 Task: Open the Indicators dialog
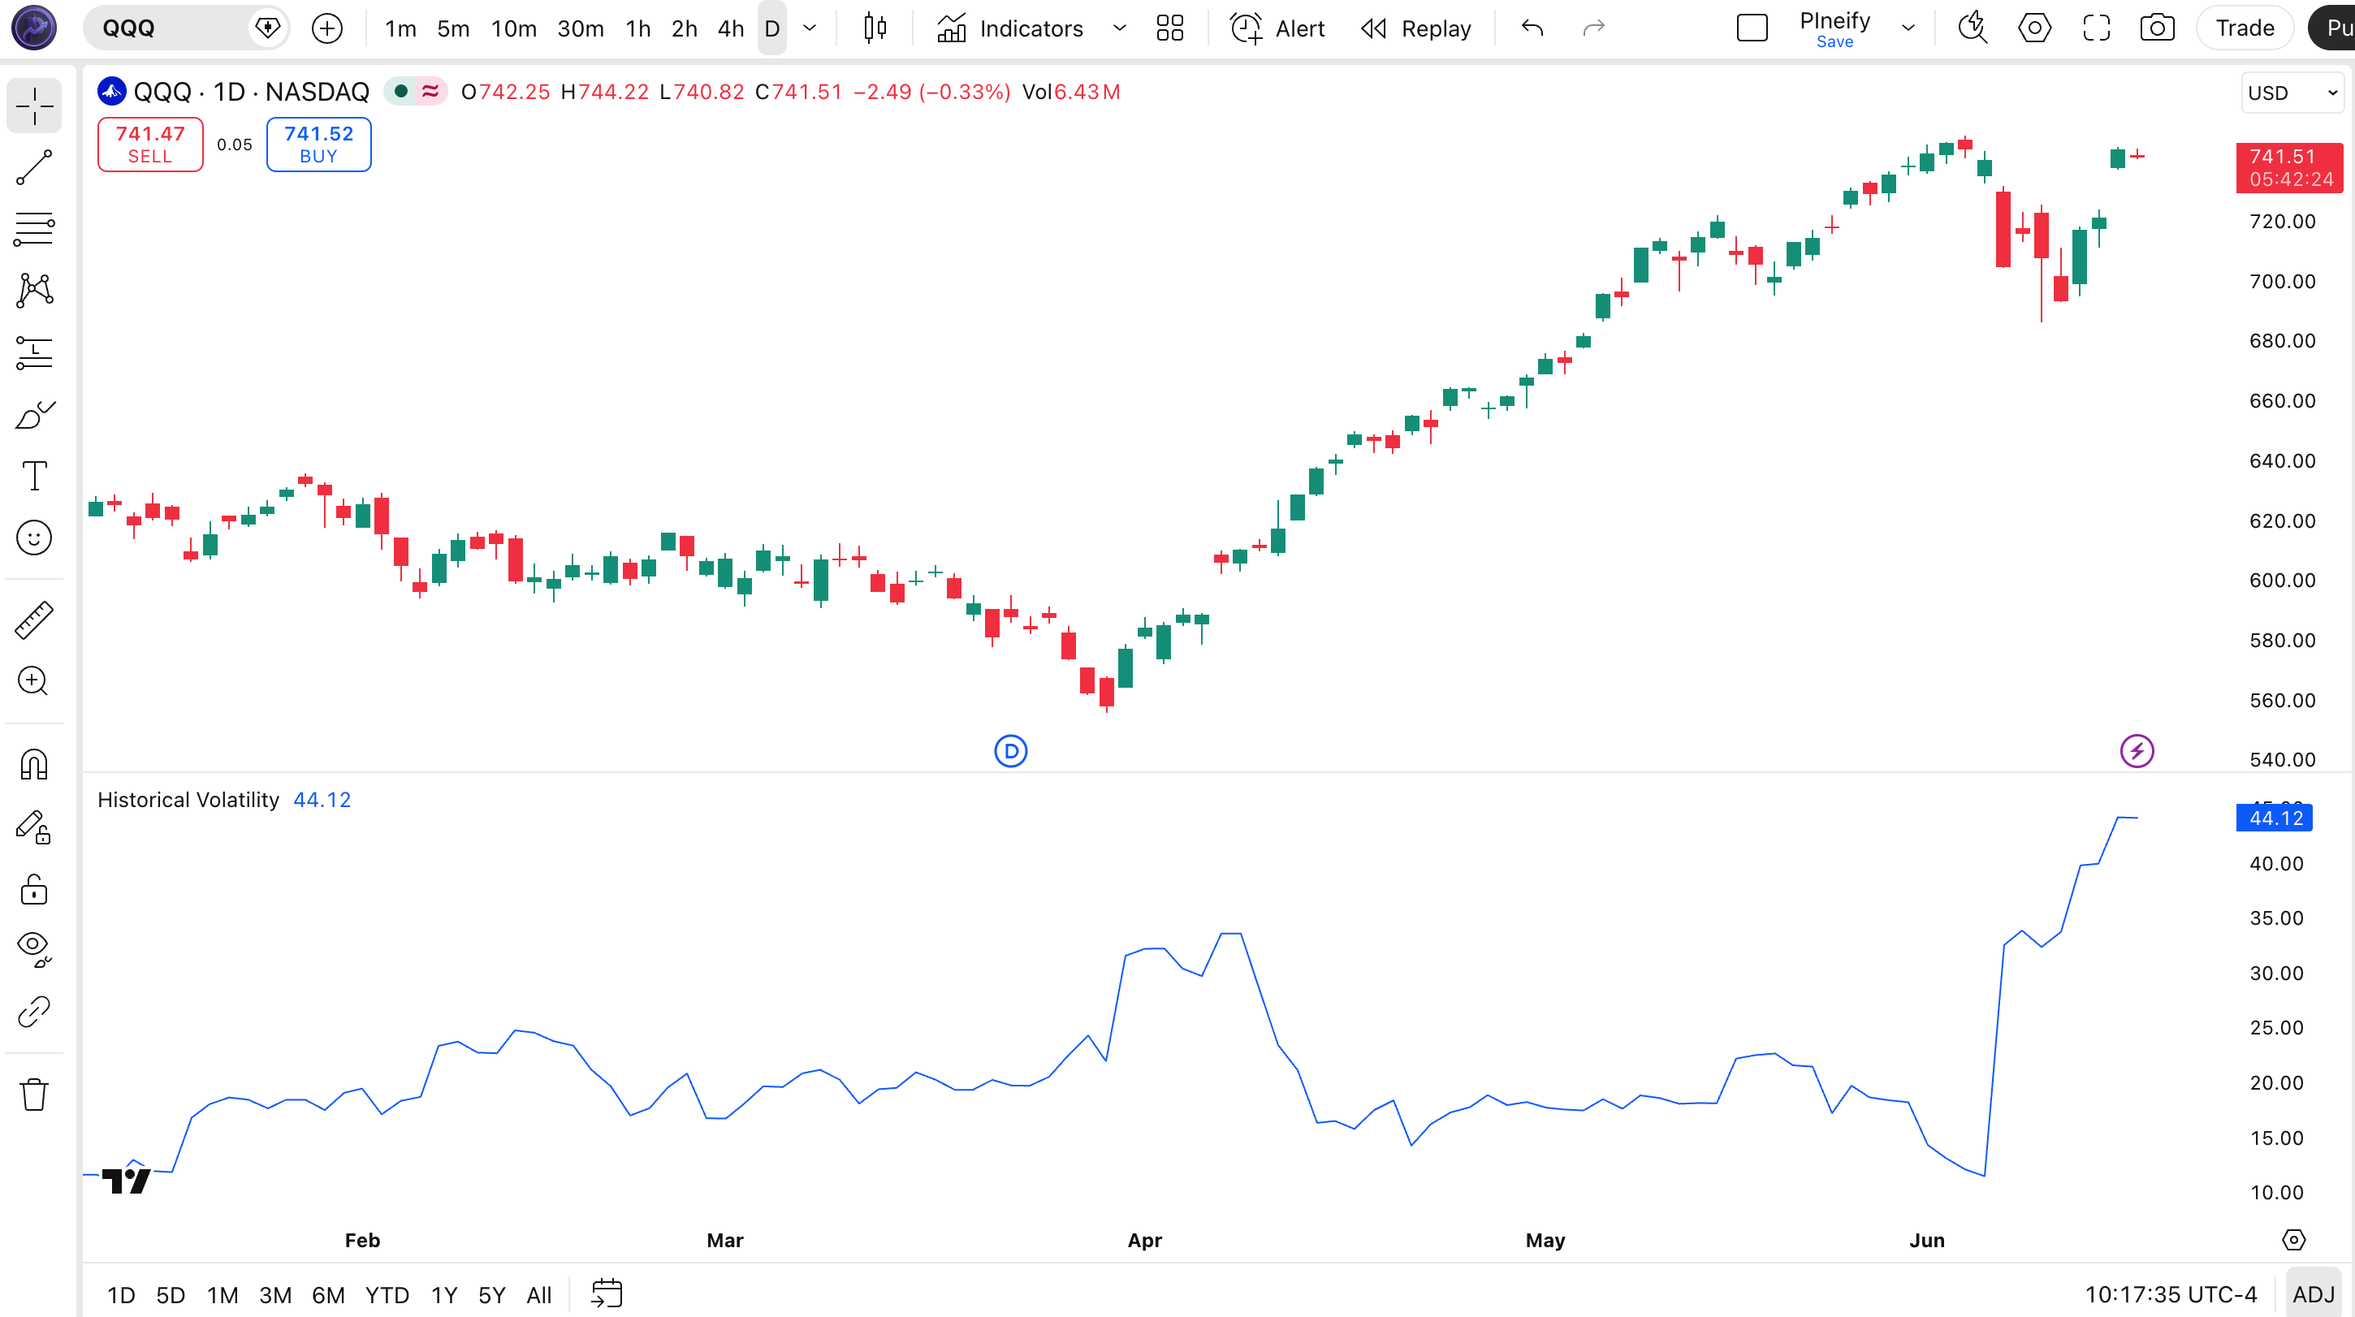1010,28
